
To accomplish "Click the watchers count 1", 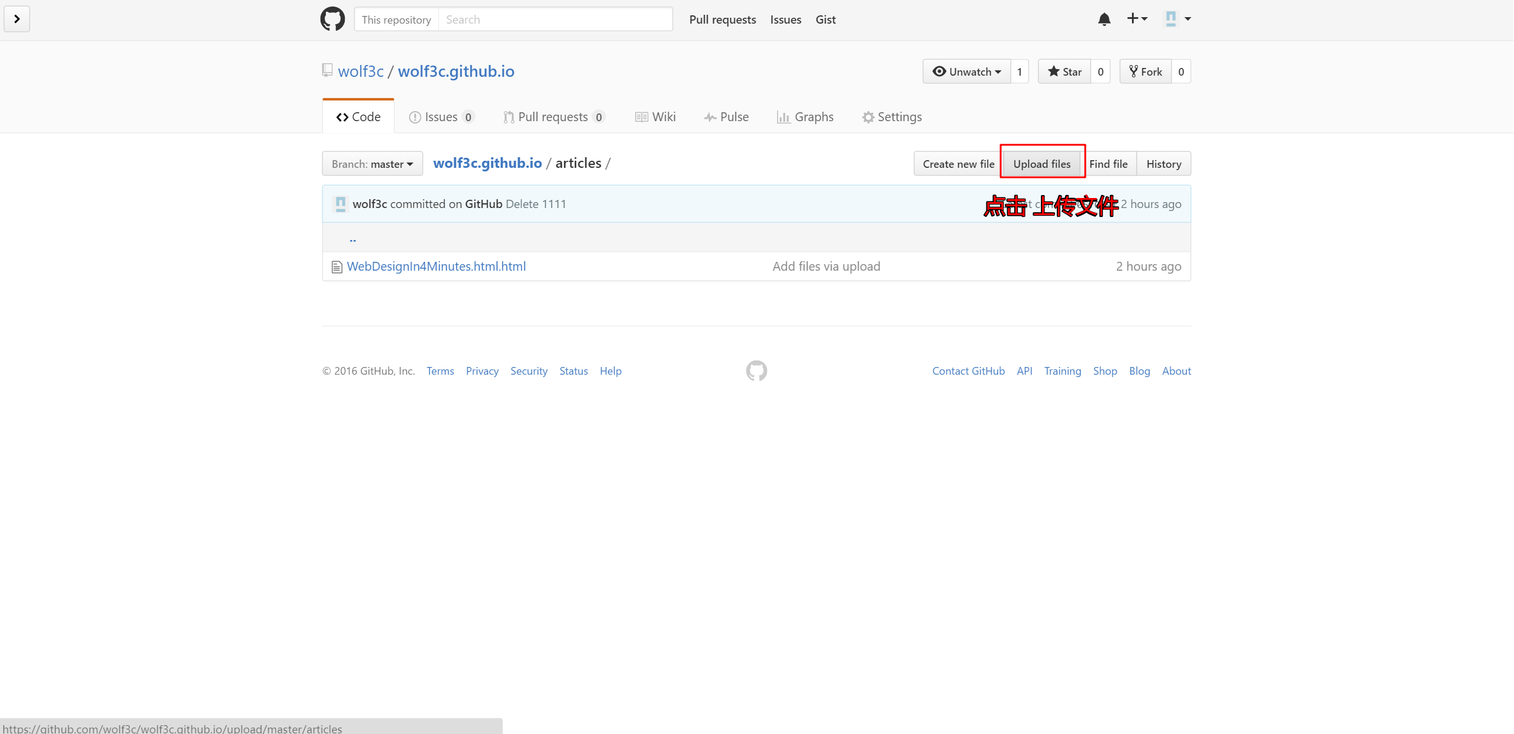I will [x=1020, y=72].
